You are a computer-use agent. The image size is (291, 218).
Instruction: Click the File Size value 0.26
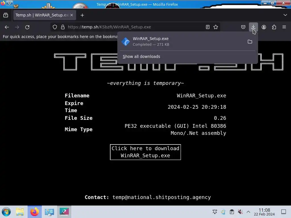point(220,118)
